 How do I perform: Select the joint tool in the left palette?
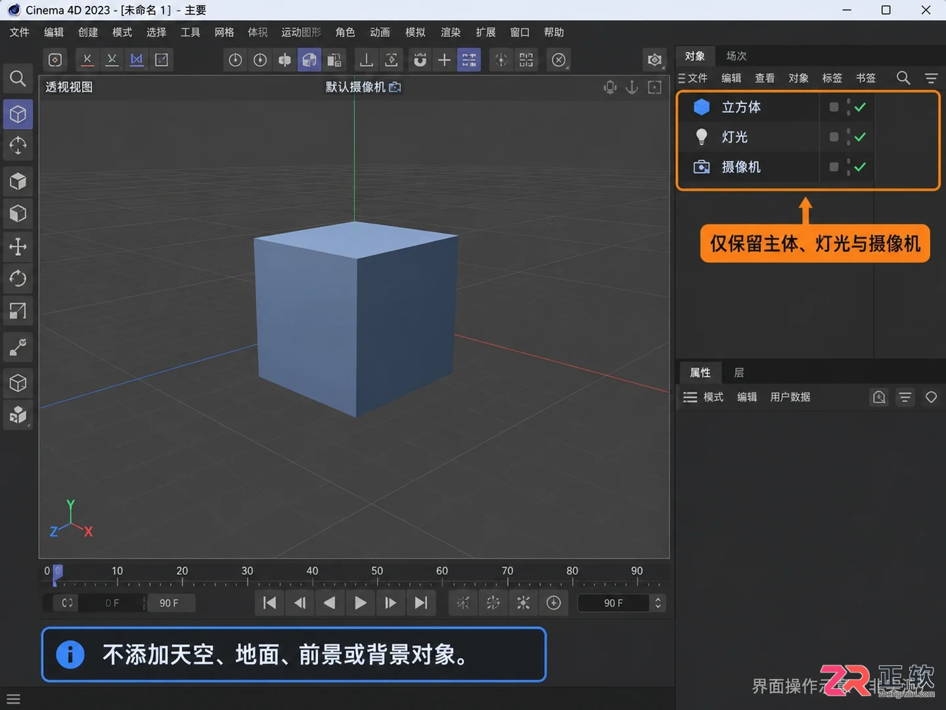18,347
